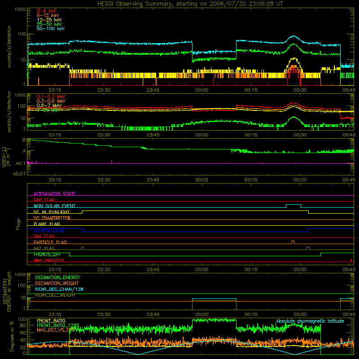Choose the 0.8-7 MeV legend label
Screen dimensions: 359x359
(49, 105)
